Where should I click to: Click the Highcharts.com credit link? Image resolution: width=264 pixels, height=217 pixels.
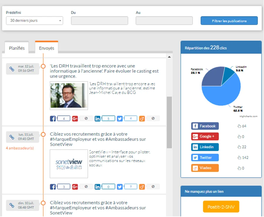[x=248, y=116]
